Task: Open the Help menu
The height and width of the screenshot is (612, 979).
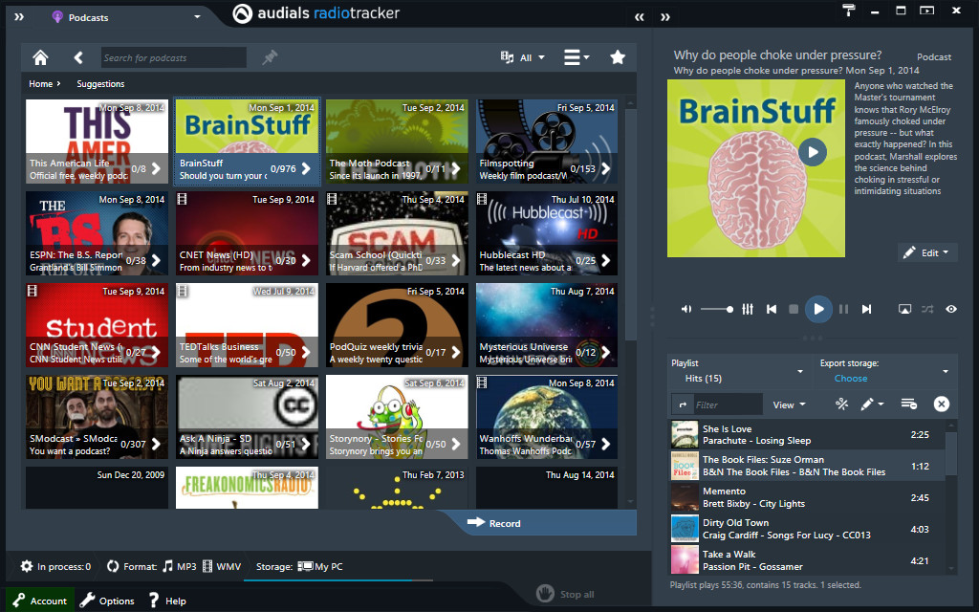Action: tap(167, 601)
